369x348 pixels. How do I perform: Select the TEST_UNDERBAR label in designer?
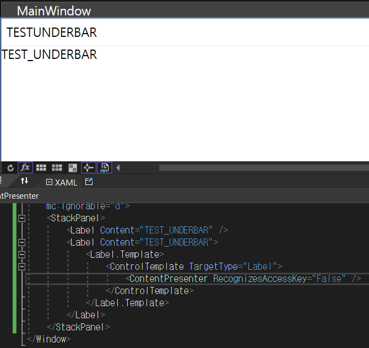(49, 55)
